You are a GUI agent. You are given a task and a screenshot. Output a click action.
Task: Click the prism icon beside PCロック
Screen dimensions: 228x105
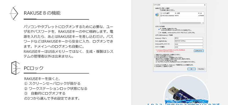coord(16,68)
